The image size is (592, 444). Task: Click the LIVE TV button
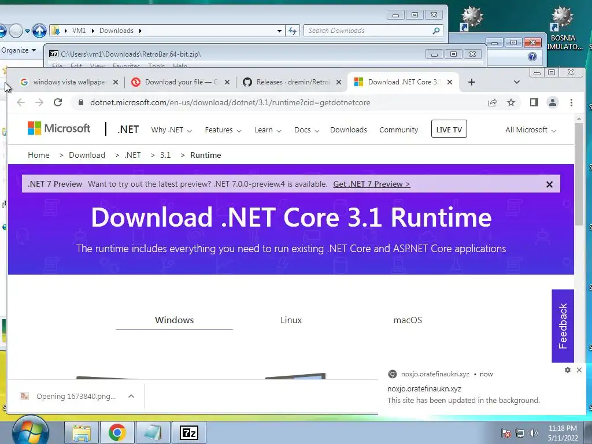pyautogui.click(x=449, y=129)
